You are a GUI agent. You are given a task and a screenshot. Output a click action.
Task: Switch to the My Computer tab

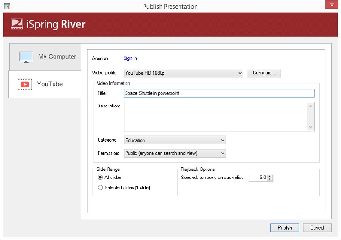pyautogui.click(x=45, y=57)
